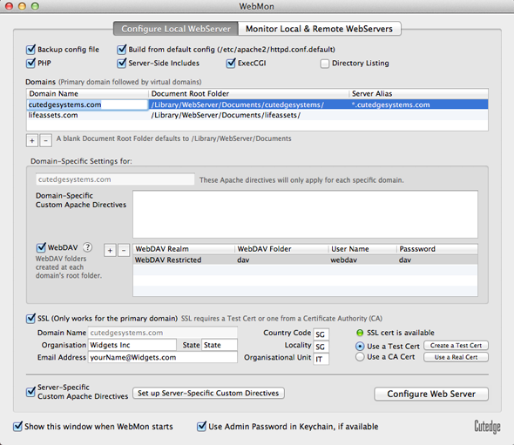
Task: Click the dav password cell
Action: [437, 260]
